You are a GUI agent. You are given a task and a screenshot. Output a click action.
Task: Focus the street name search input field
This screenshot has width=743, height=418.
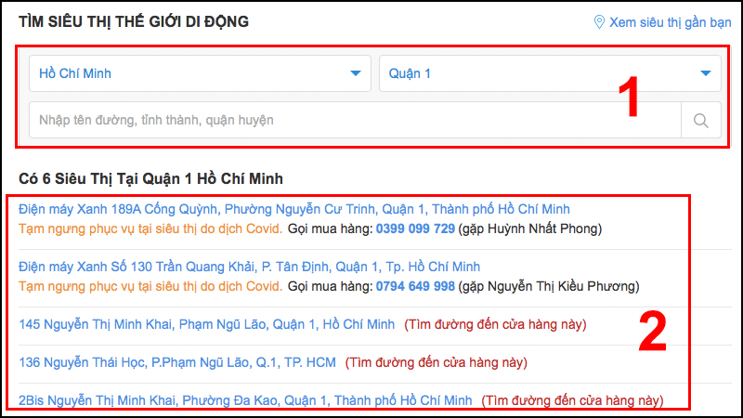(x=355, y=121)
